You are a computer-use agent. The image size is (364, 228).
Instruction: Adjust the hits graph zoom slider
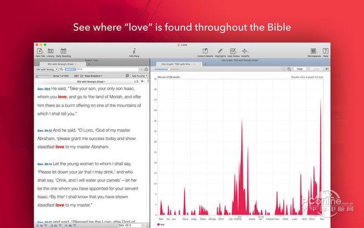pyautogui.click(x=166, y=69)
